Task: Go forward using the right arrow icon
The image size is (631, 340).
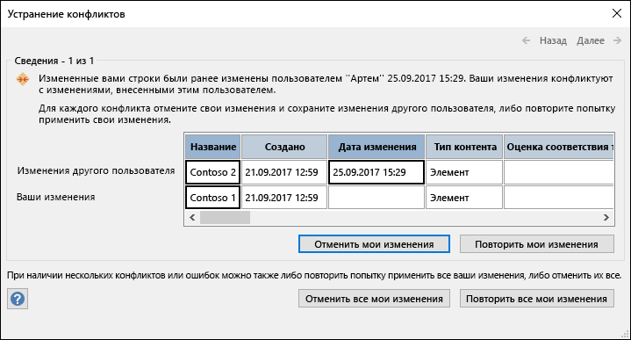Action: click(617, 40)
